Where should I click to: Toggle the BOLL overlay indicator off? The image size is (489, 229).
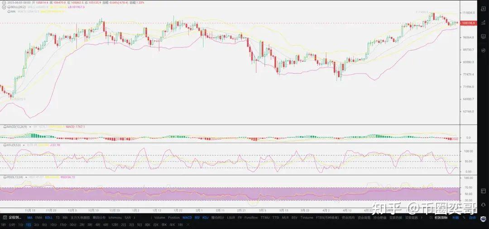tap(48, 218)
